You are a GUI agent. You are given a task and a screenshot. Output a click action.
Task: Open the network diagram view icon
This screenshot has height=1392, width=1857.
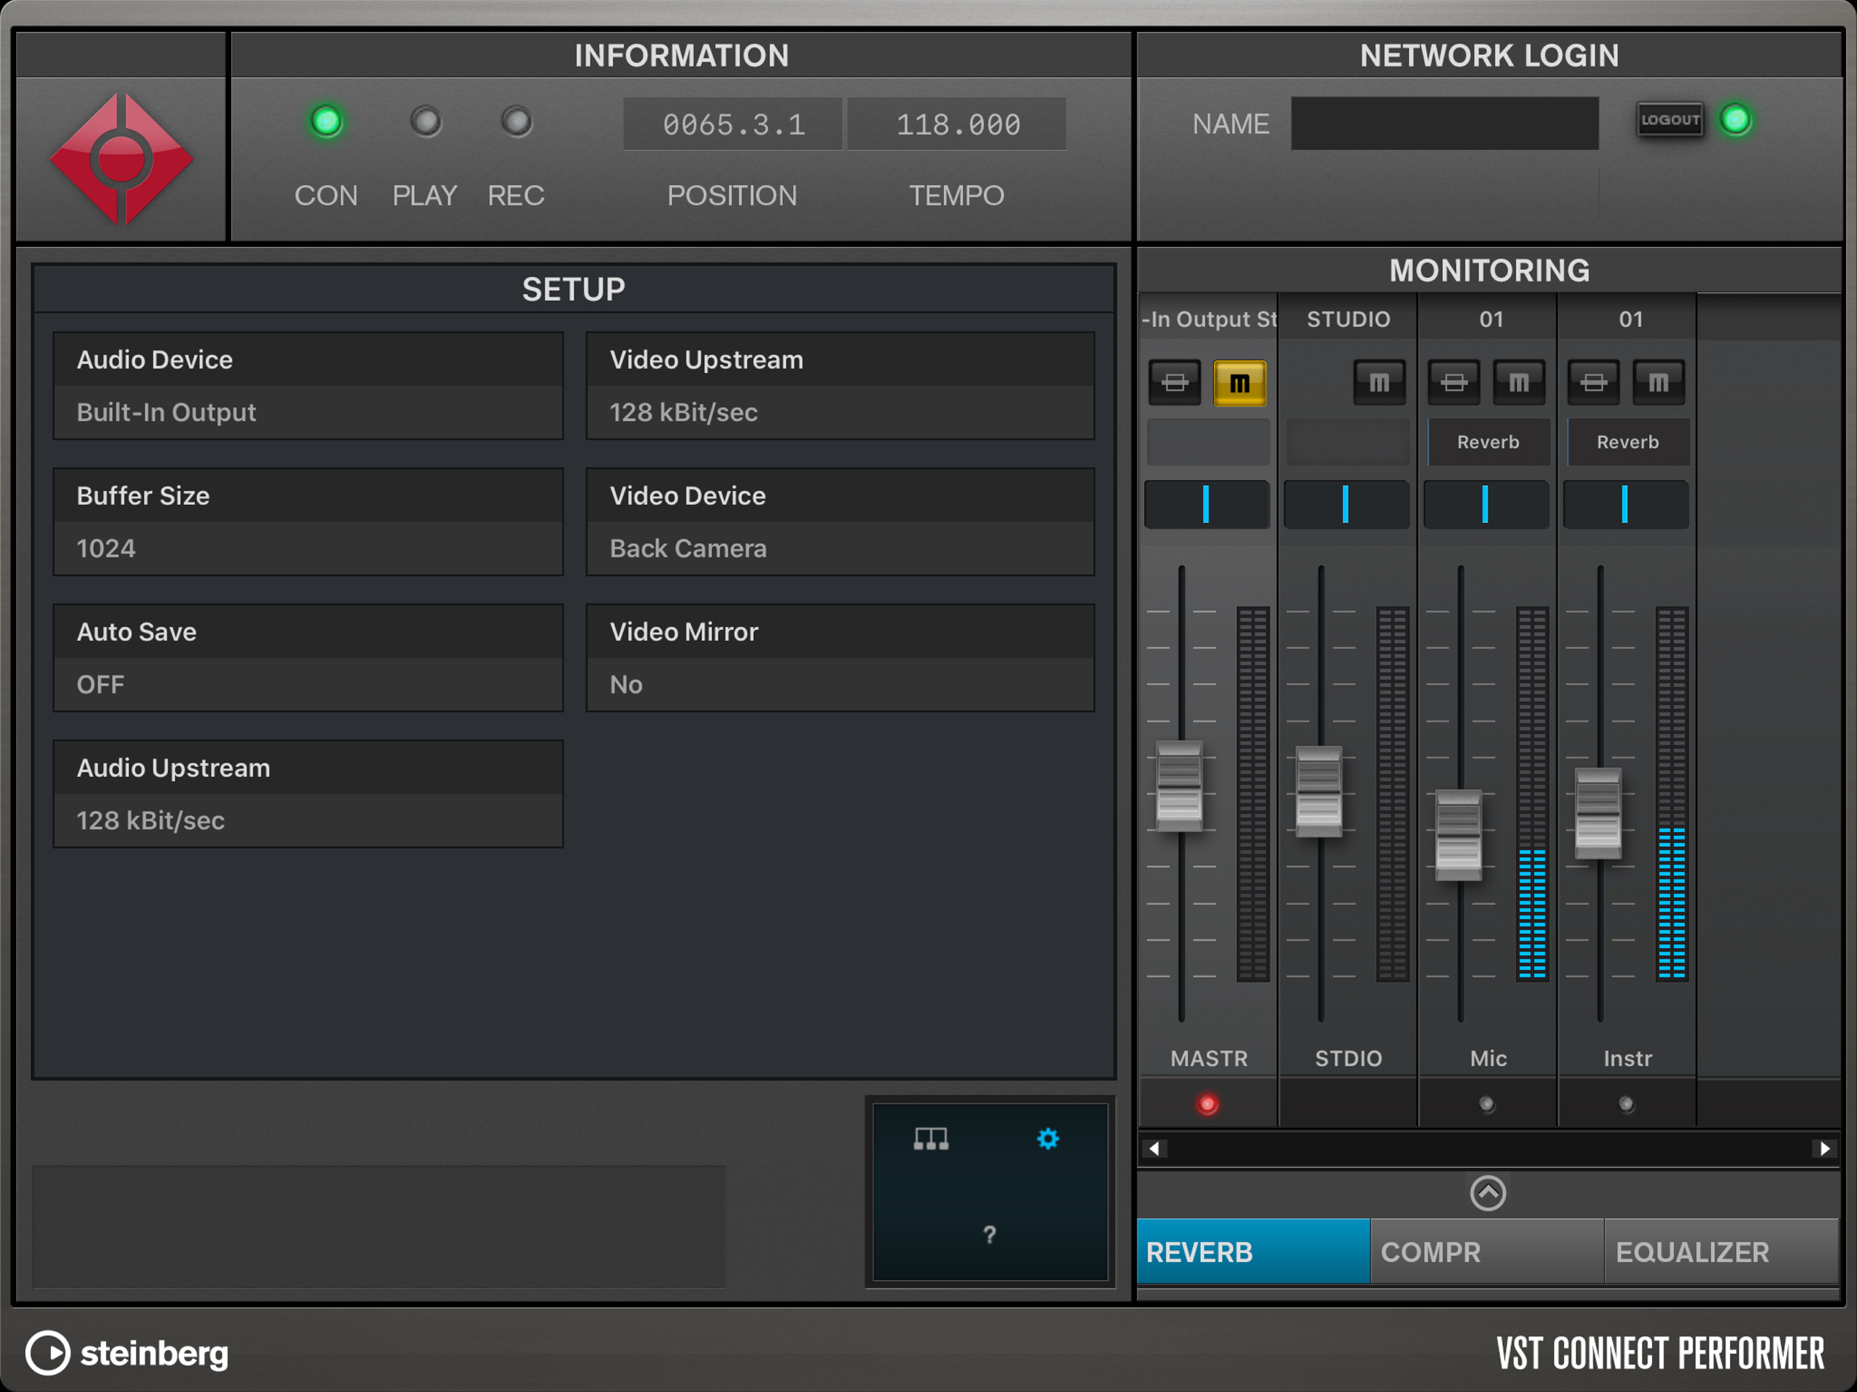pos(930,1138)
